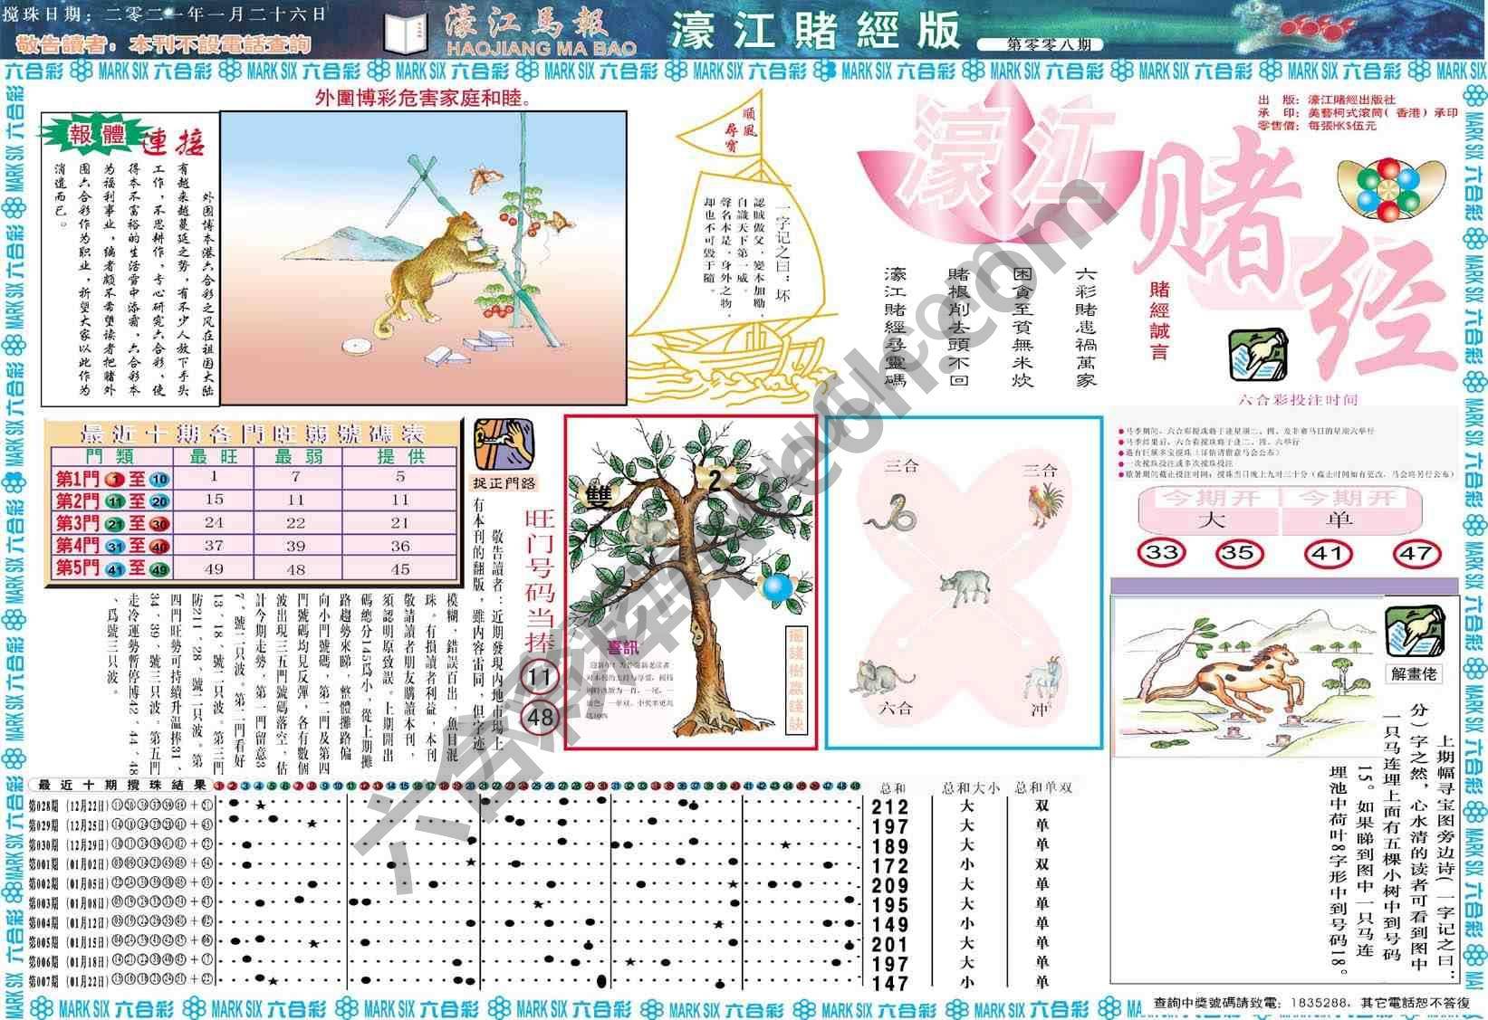Screen dimensions: 1488x1020
Task: Click the 捉正門路 hand-with-key icon
Action: (504, 444)
